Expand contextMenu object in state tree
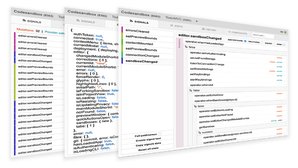 point(96,43)
